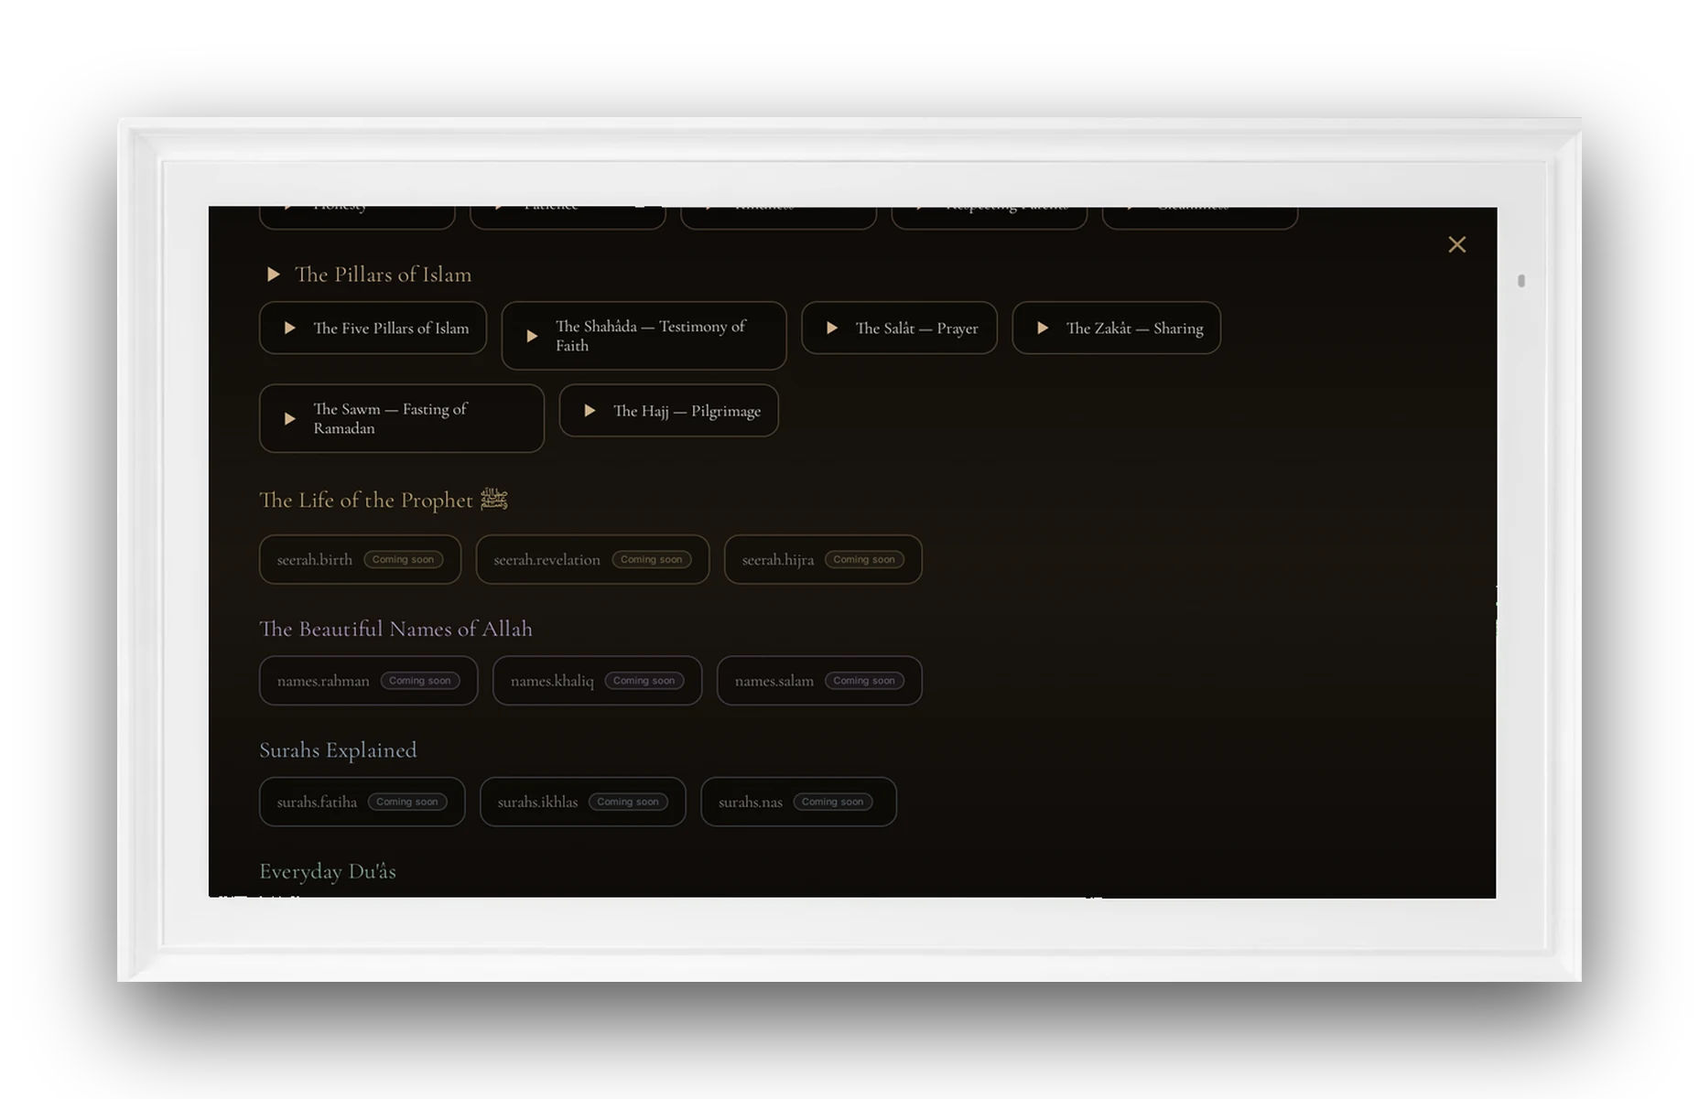Image resolution: width=1699 pixels, height=1099 pixels.
Task: Click Coming soon badge on surahs.fatiha
Action: [x=407, y=802]
